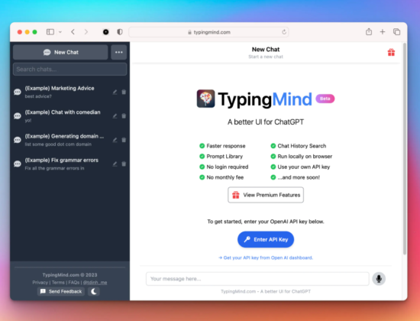Click chat bubble icon beside Fix grammar errors
The image size is (420, 321).
click(18, 164)
